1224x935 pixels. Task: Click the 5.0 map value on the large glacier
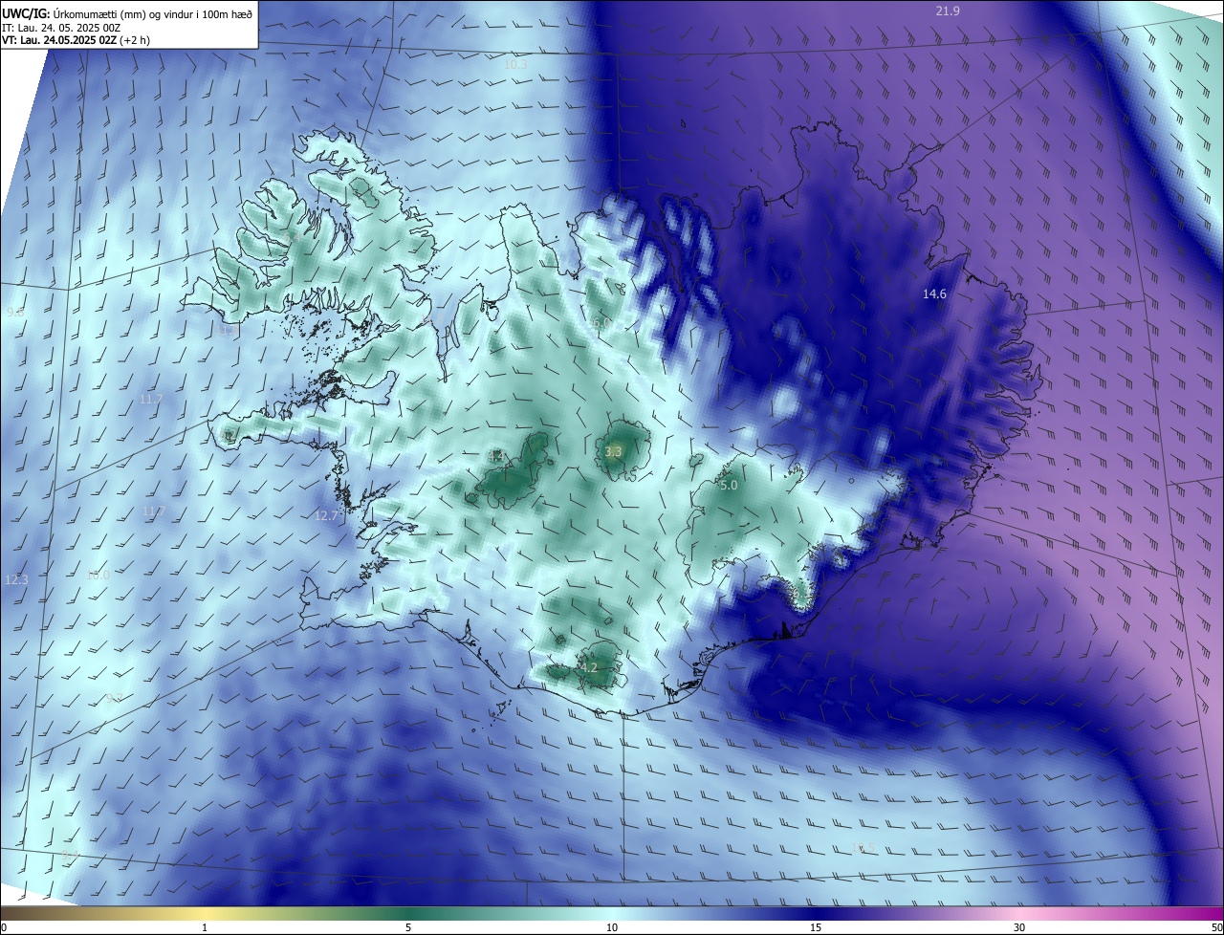coord(729,486)
